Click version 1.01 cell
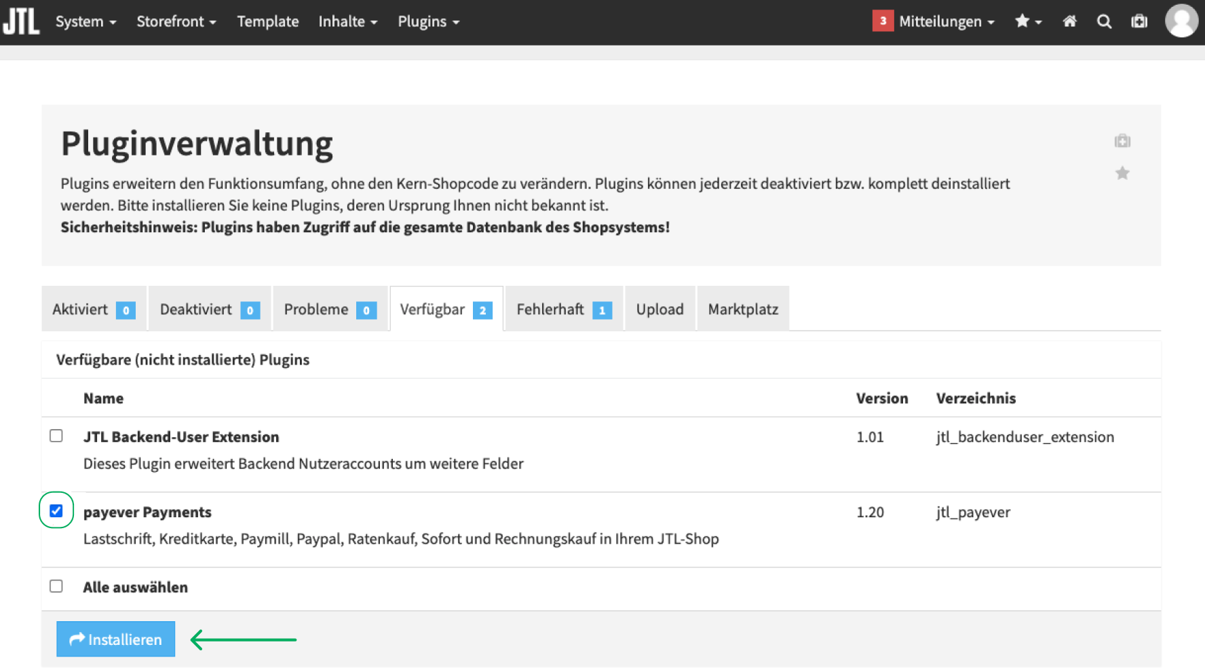Screen dimensions: 1205x668 click(870, 437)
